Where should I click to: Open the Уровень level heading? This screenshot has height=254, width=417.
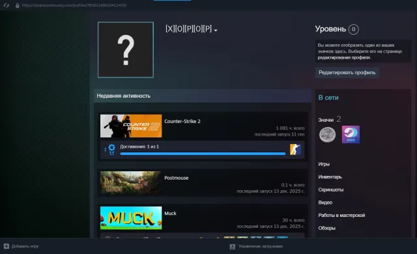pyautogui.click(x=330, y=29)
